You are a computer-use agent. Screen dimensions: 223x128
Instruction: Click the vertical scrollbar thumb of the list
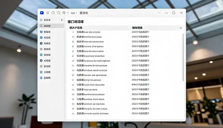183,57
